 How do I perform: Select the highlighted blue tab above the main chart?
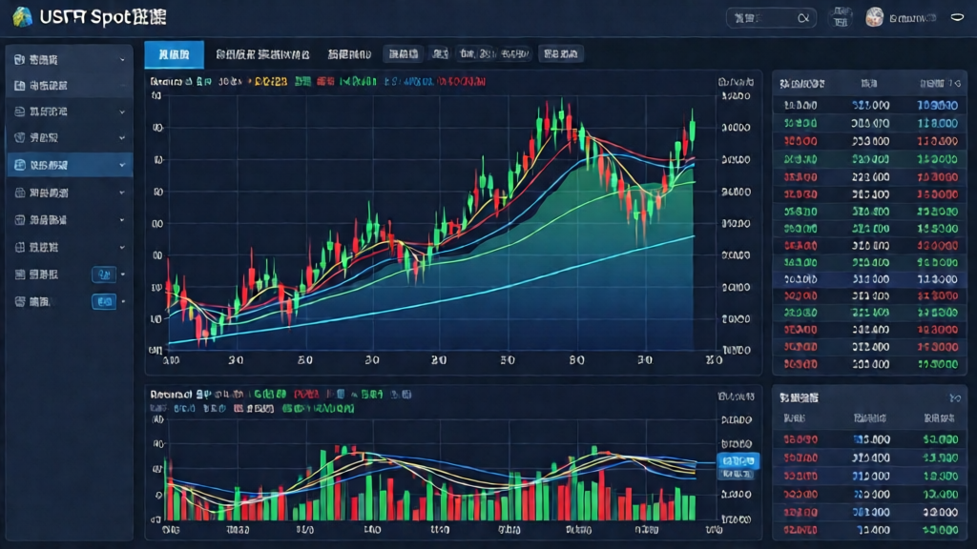point(174,54)
